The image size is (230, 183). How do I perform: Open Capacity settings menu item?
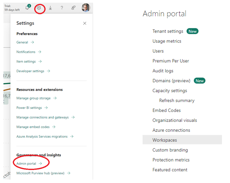pos(169,91)
